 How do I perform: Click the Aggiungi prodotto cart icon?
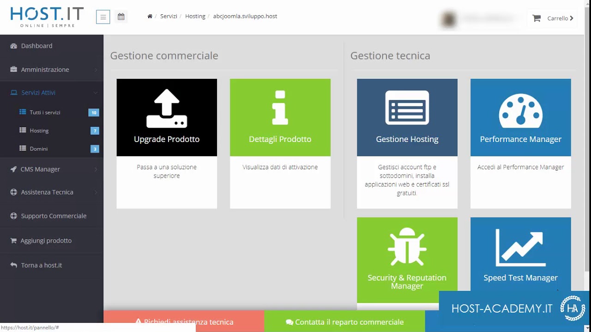[13, 241]
